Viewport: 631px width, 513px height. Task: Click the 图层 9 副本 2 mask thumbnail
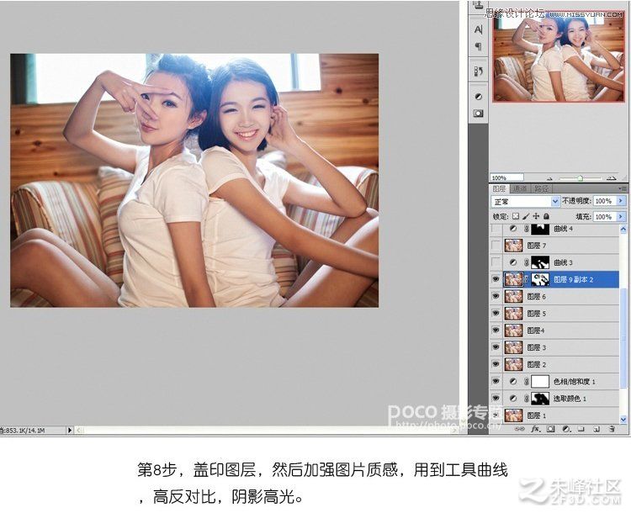[540, 279]
